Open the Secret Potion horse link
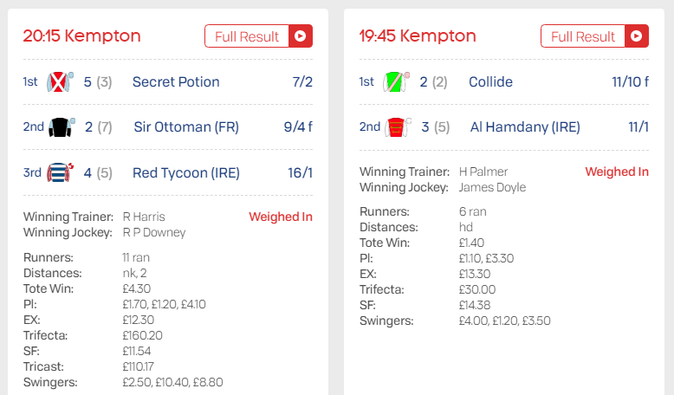674x395 pixels. [x=176, y=81]
